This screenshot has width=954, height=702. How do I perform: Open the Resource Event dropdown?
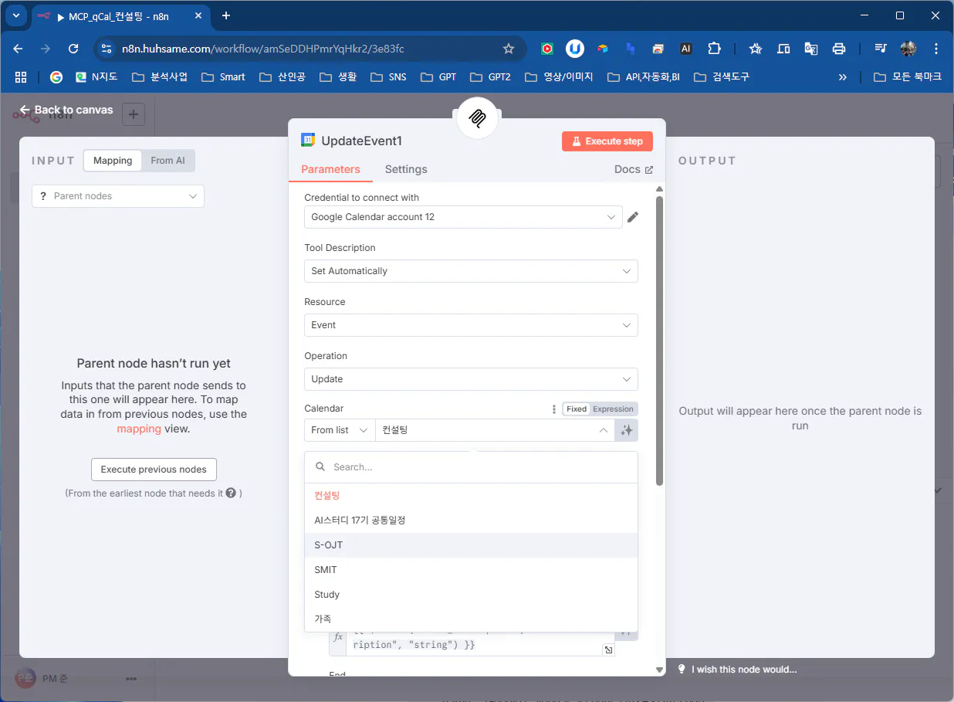[x=471, y=325]
